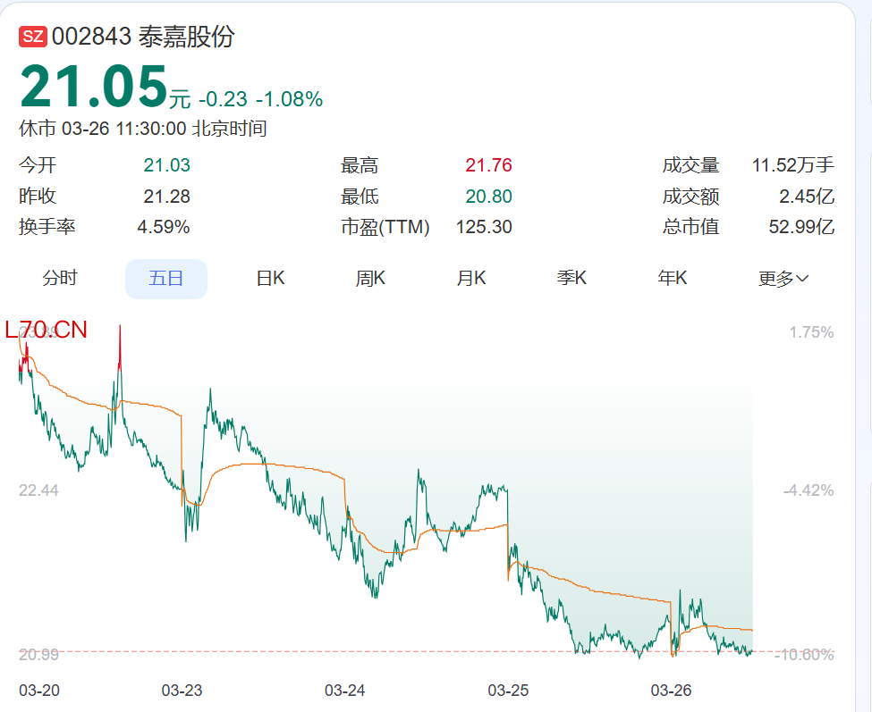The height and width of the screenshot is (712, 872).
Task: Expand the 更多 dropdown menu
Action: pyautogui.click(x=783, y=279)
